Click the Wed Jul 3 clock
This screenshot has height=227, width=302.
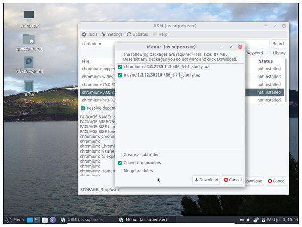click(282, 219)
